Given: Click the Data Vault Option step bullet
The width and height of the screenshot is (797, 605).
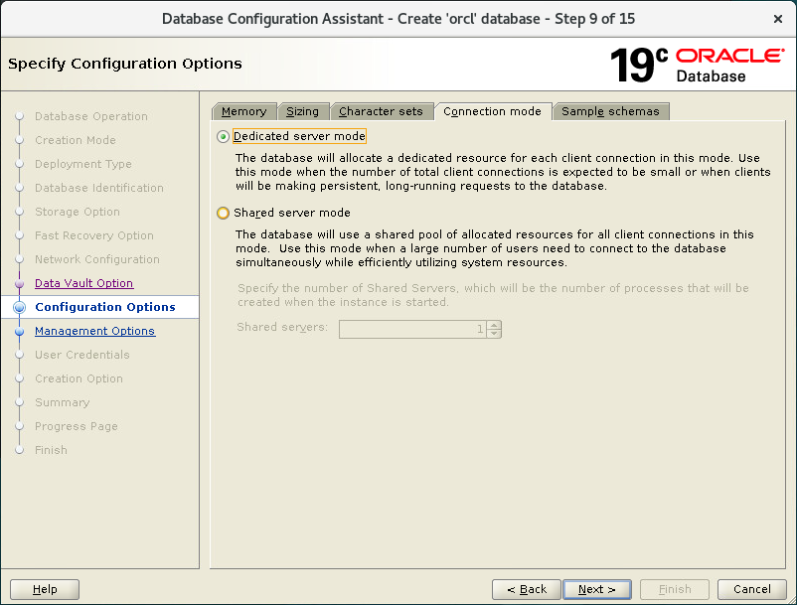Looking at the screenshot, I should [x=19, y=283].
